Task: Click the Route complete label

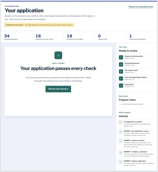Action: 58,63
